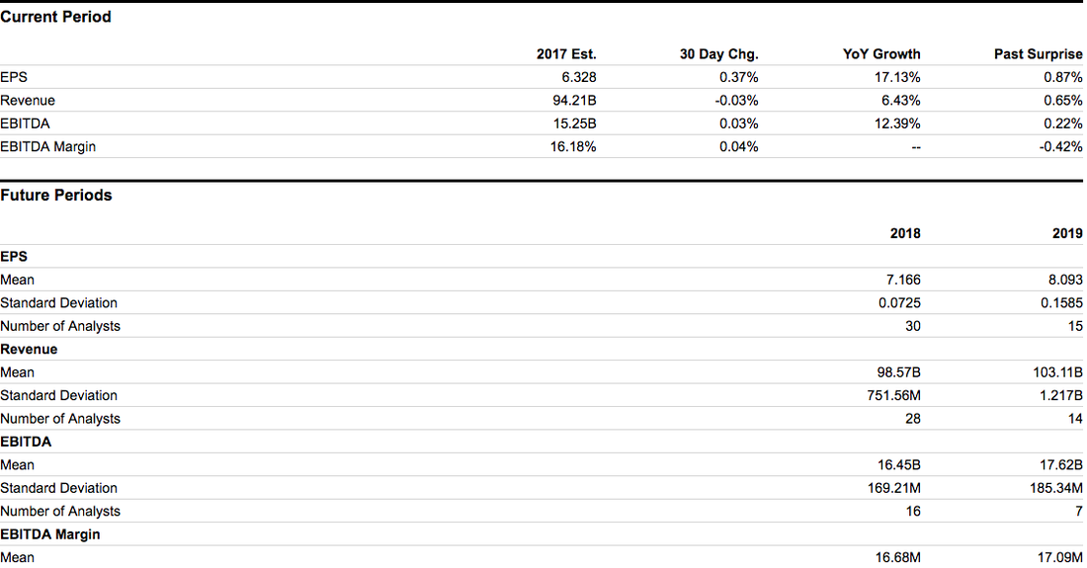Select the 2018 revenue mean value 98.57B

898,372
